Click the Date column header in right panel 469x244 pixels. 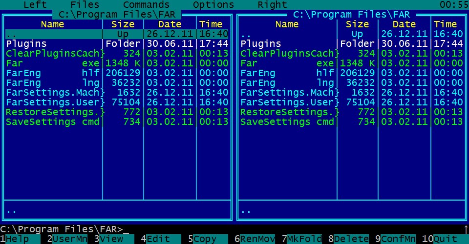tap(404, 24)
